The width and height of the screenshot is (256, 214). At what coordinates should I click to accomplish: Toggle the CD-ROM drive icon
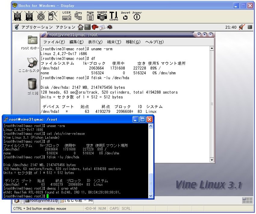click(x=41, y=16)
